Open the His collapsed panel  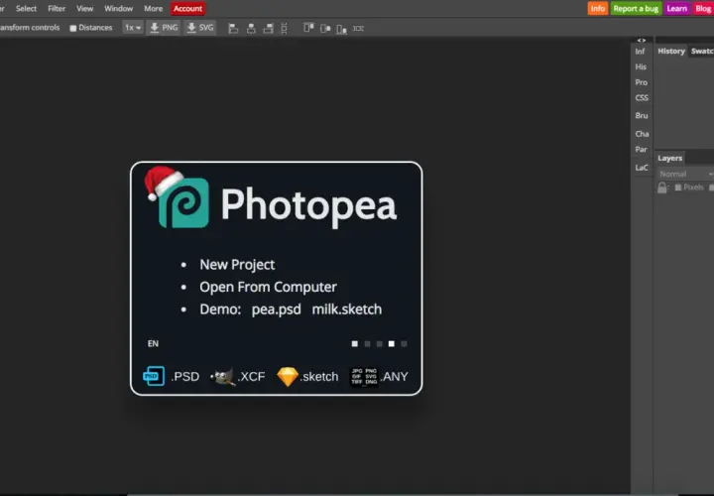point(641,66)
